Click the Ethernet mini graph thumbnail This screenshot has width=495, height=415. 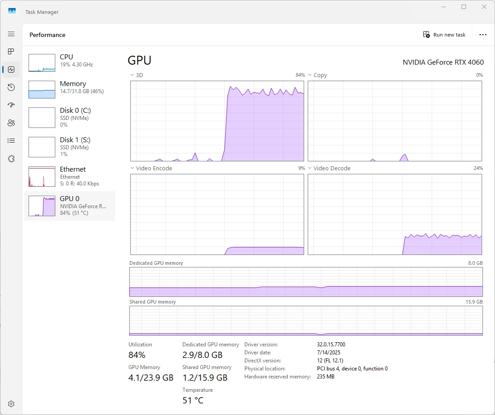(x=42, y=177)
